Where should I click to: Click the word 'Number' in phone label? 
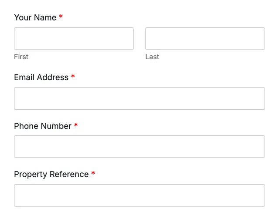point(56,126)
